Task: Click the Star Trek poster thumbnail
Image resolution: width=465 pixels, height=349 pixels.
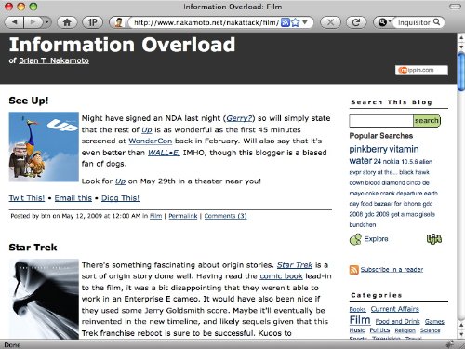Action: 44,299
